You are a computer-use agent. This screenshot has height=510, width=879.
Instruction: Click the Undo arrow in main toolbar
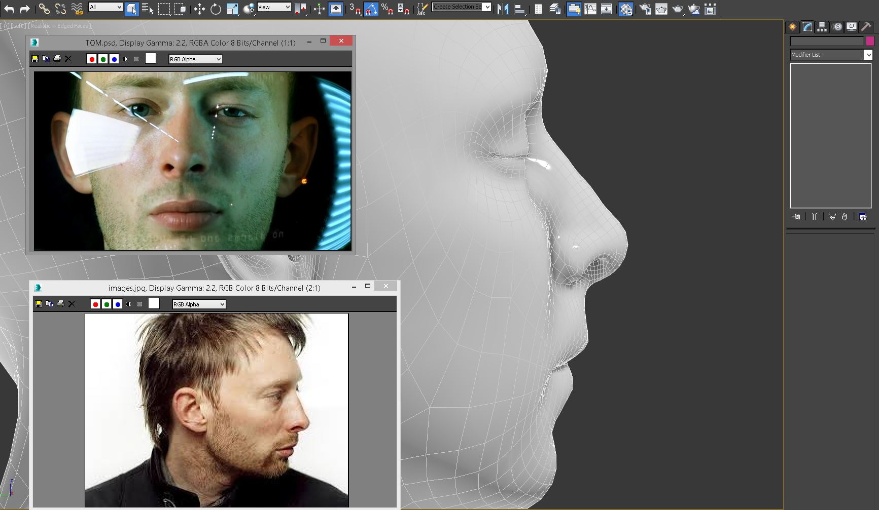tap(9, 9)
